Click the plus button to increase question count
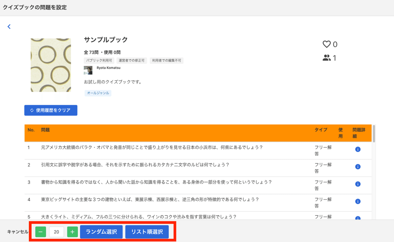The image size is (394, 242). [x=72, y=232]
